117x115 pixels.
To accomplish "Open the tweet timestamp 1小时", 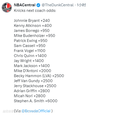I will (81, 5).
